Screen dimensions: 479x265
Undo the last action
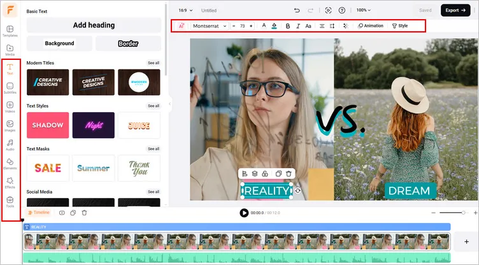coord(297,10)
